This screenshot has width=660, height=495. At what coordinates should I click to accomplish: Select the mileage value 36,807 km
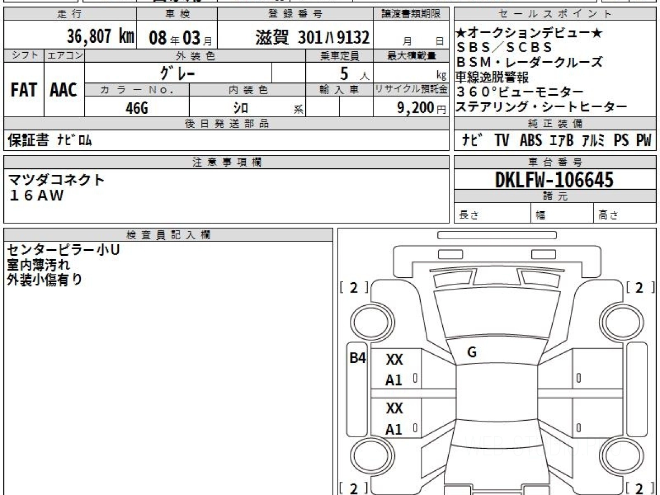tap(101, 37)
